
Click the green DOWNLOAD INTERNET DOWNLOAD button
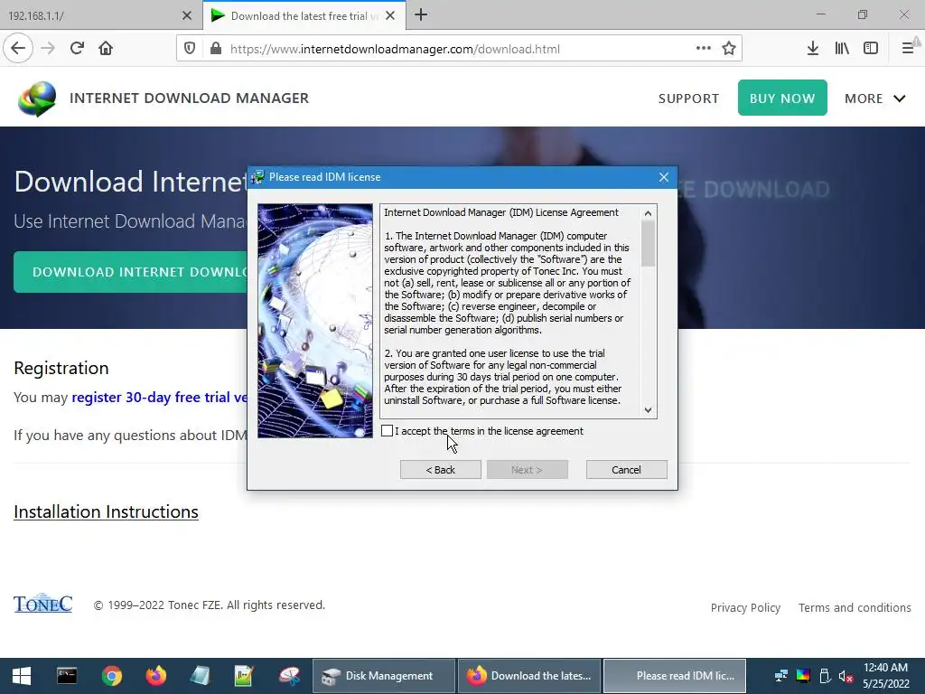pos(130,272)
